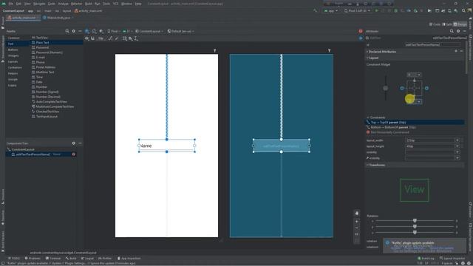This screenshot has width=473, height=266.
Task: Clear all constraints icon
Action: click(111, 38)
